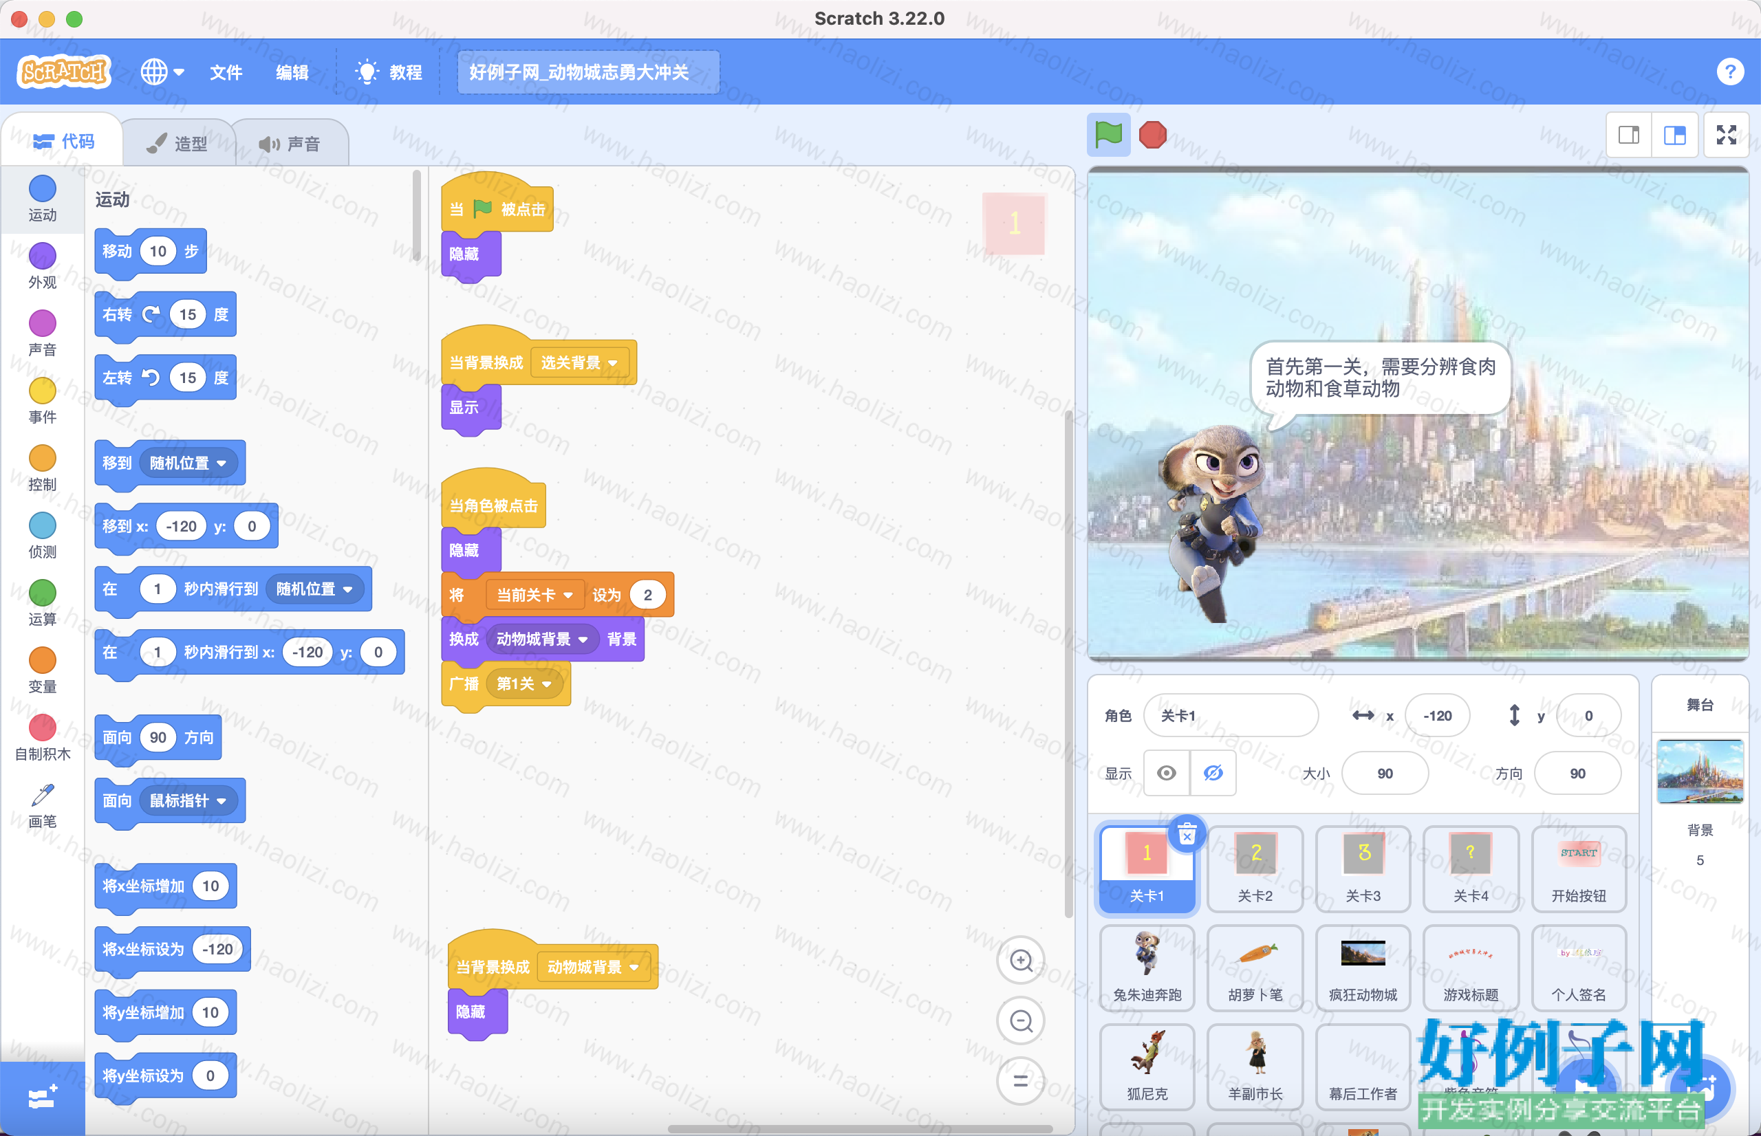This screenshot has height=1136, width=1761.
Task: Select sprite 羊副市长
Action: (x=1255, y=1067)
